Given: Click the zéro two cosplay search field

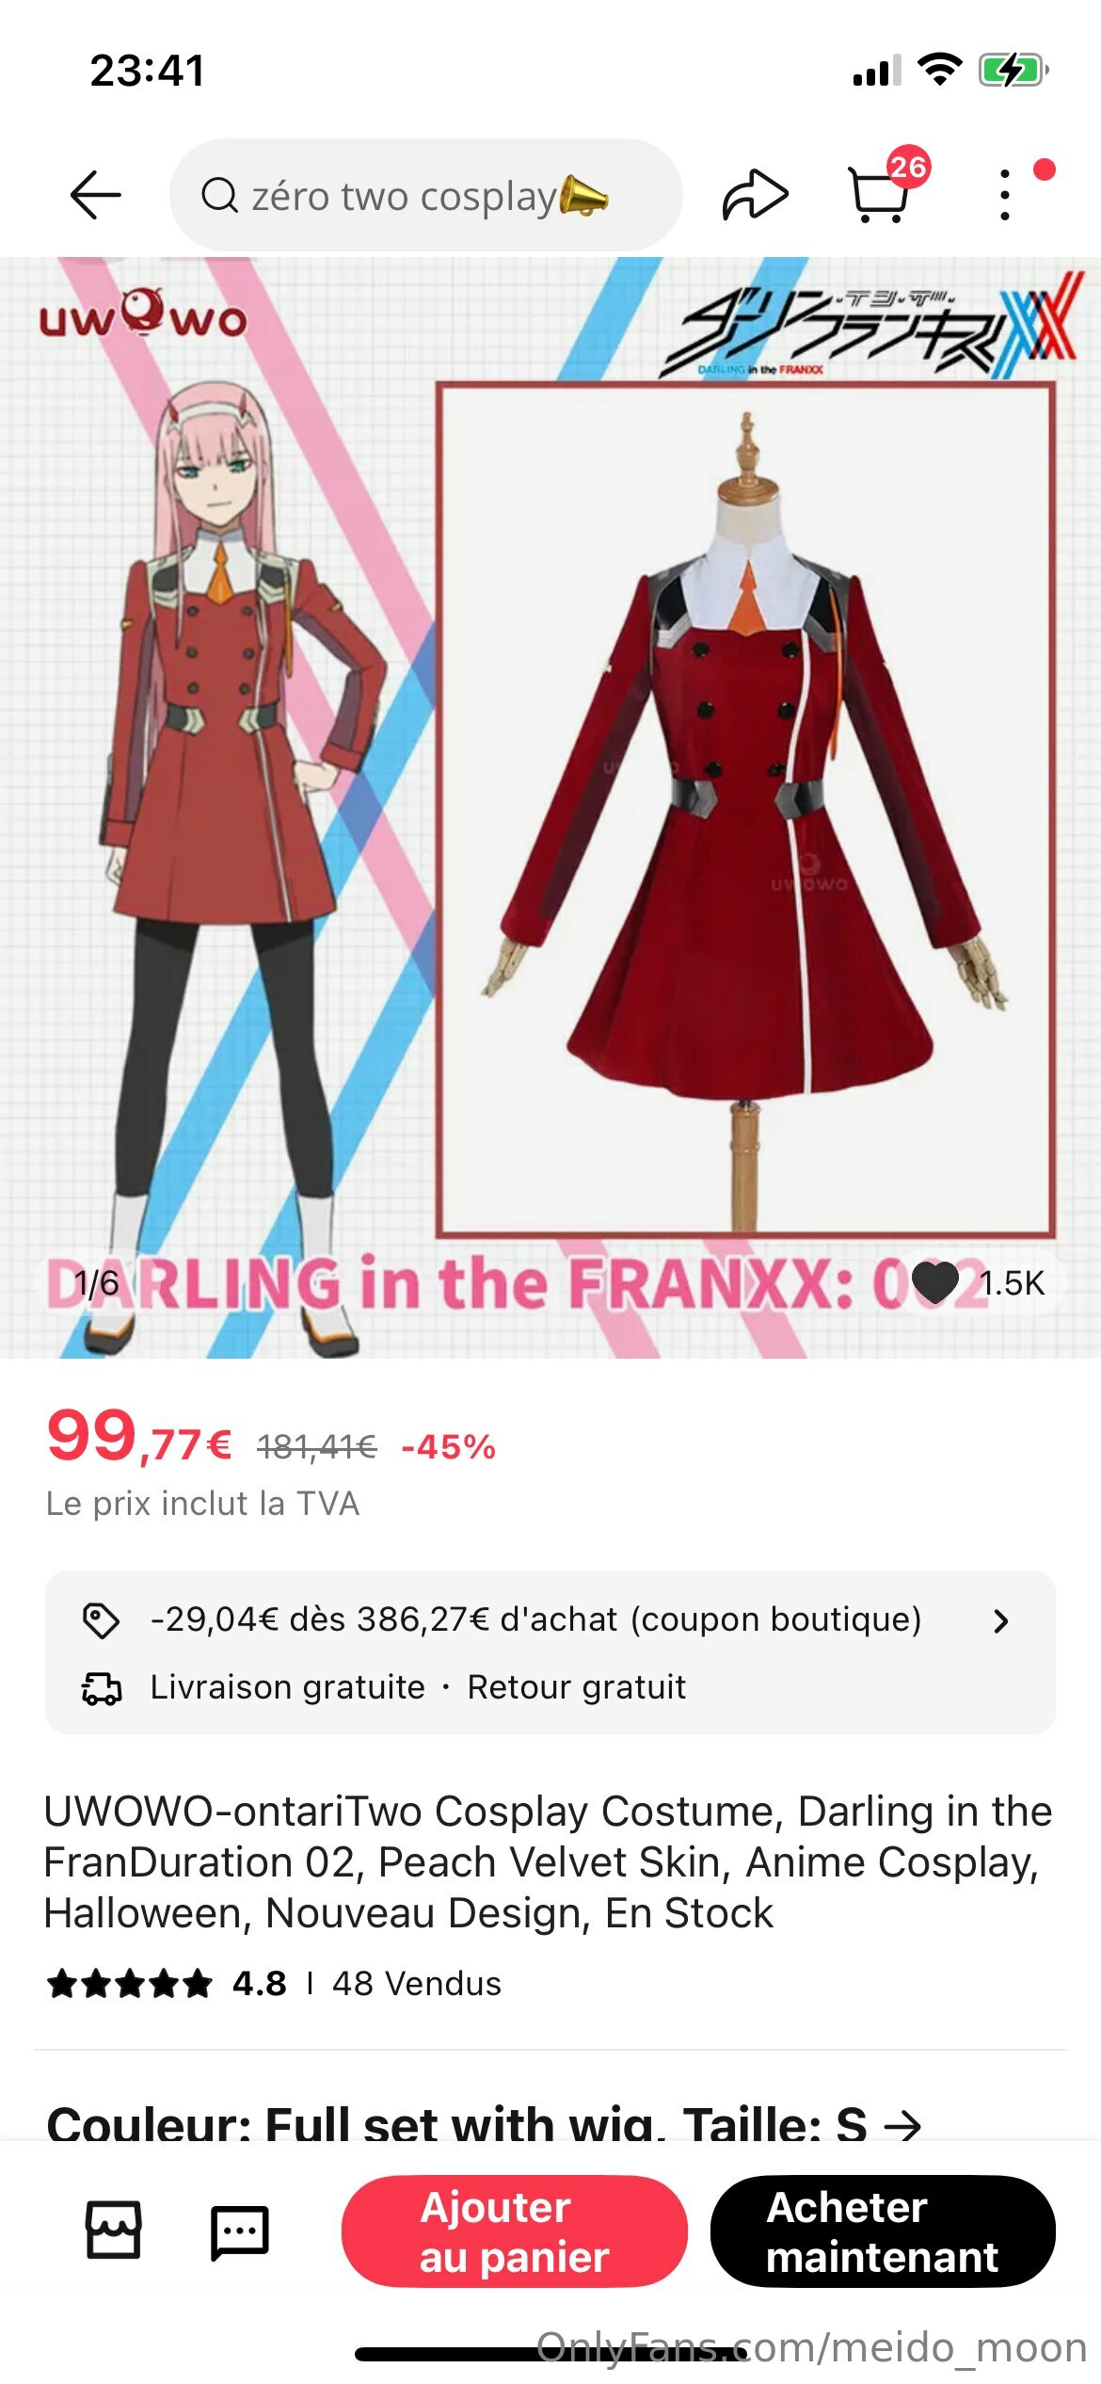Looking at the screenshot, I should pos(425,195).
